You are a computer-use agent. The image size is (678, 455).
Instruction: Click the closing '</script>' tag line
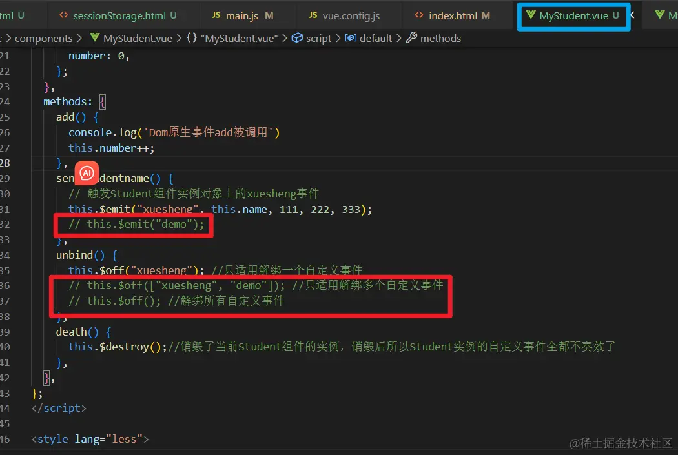click(x=59, y=409)
